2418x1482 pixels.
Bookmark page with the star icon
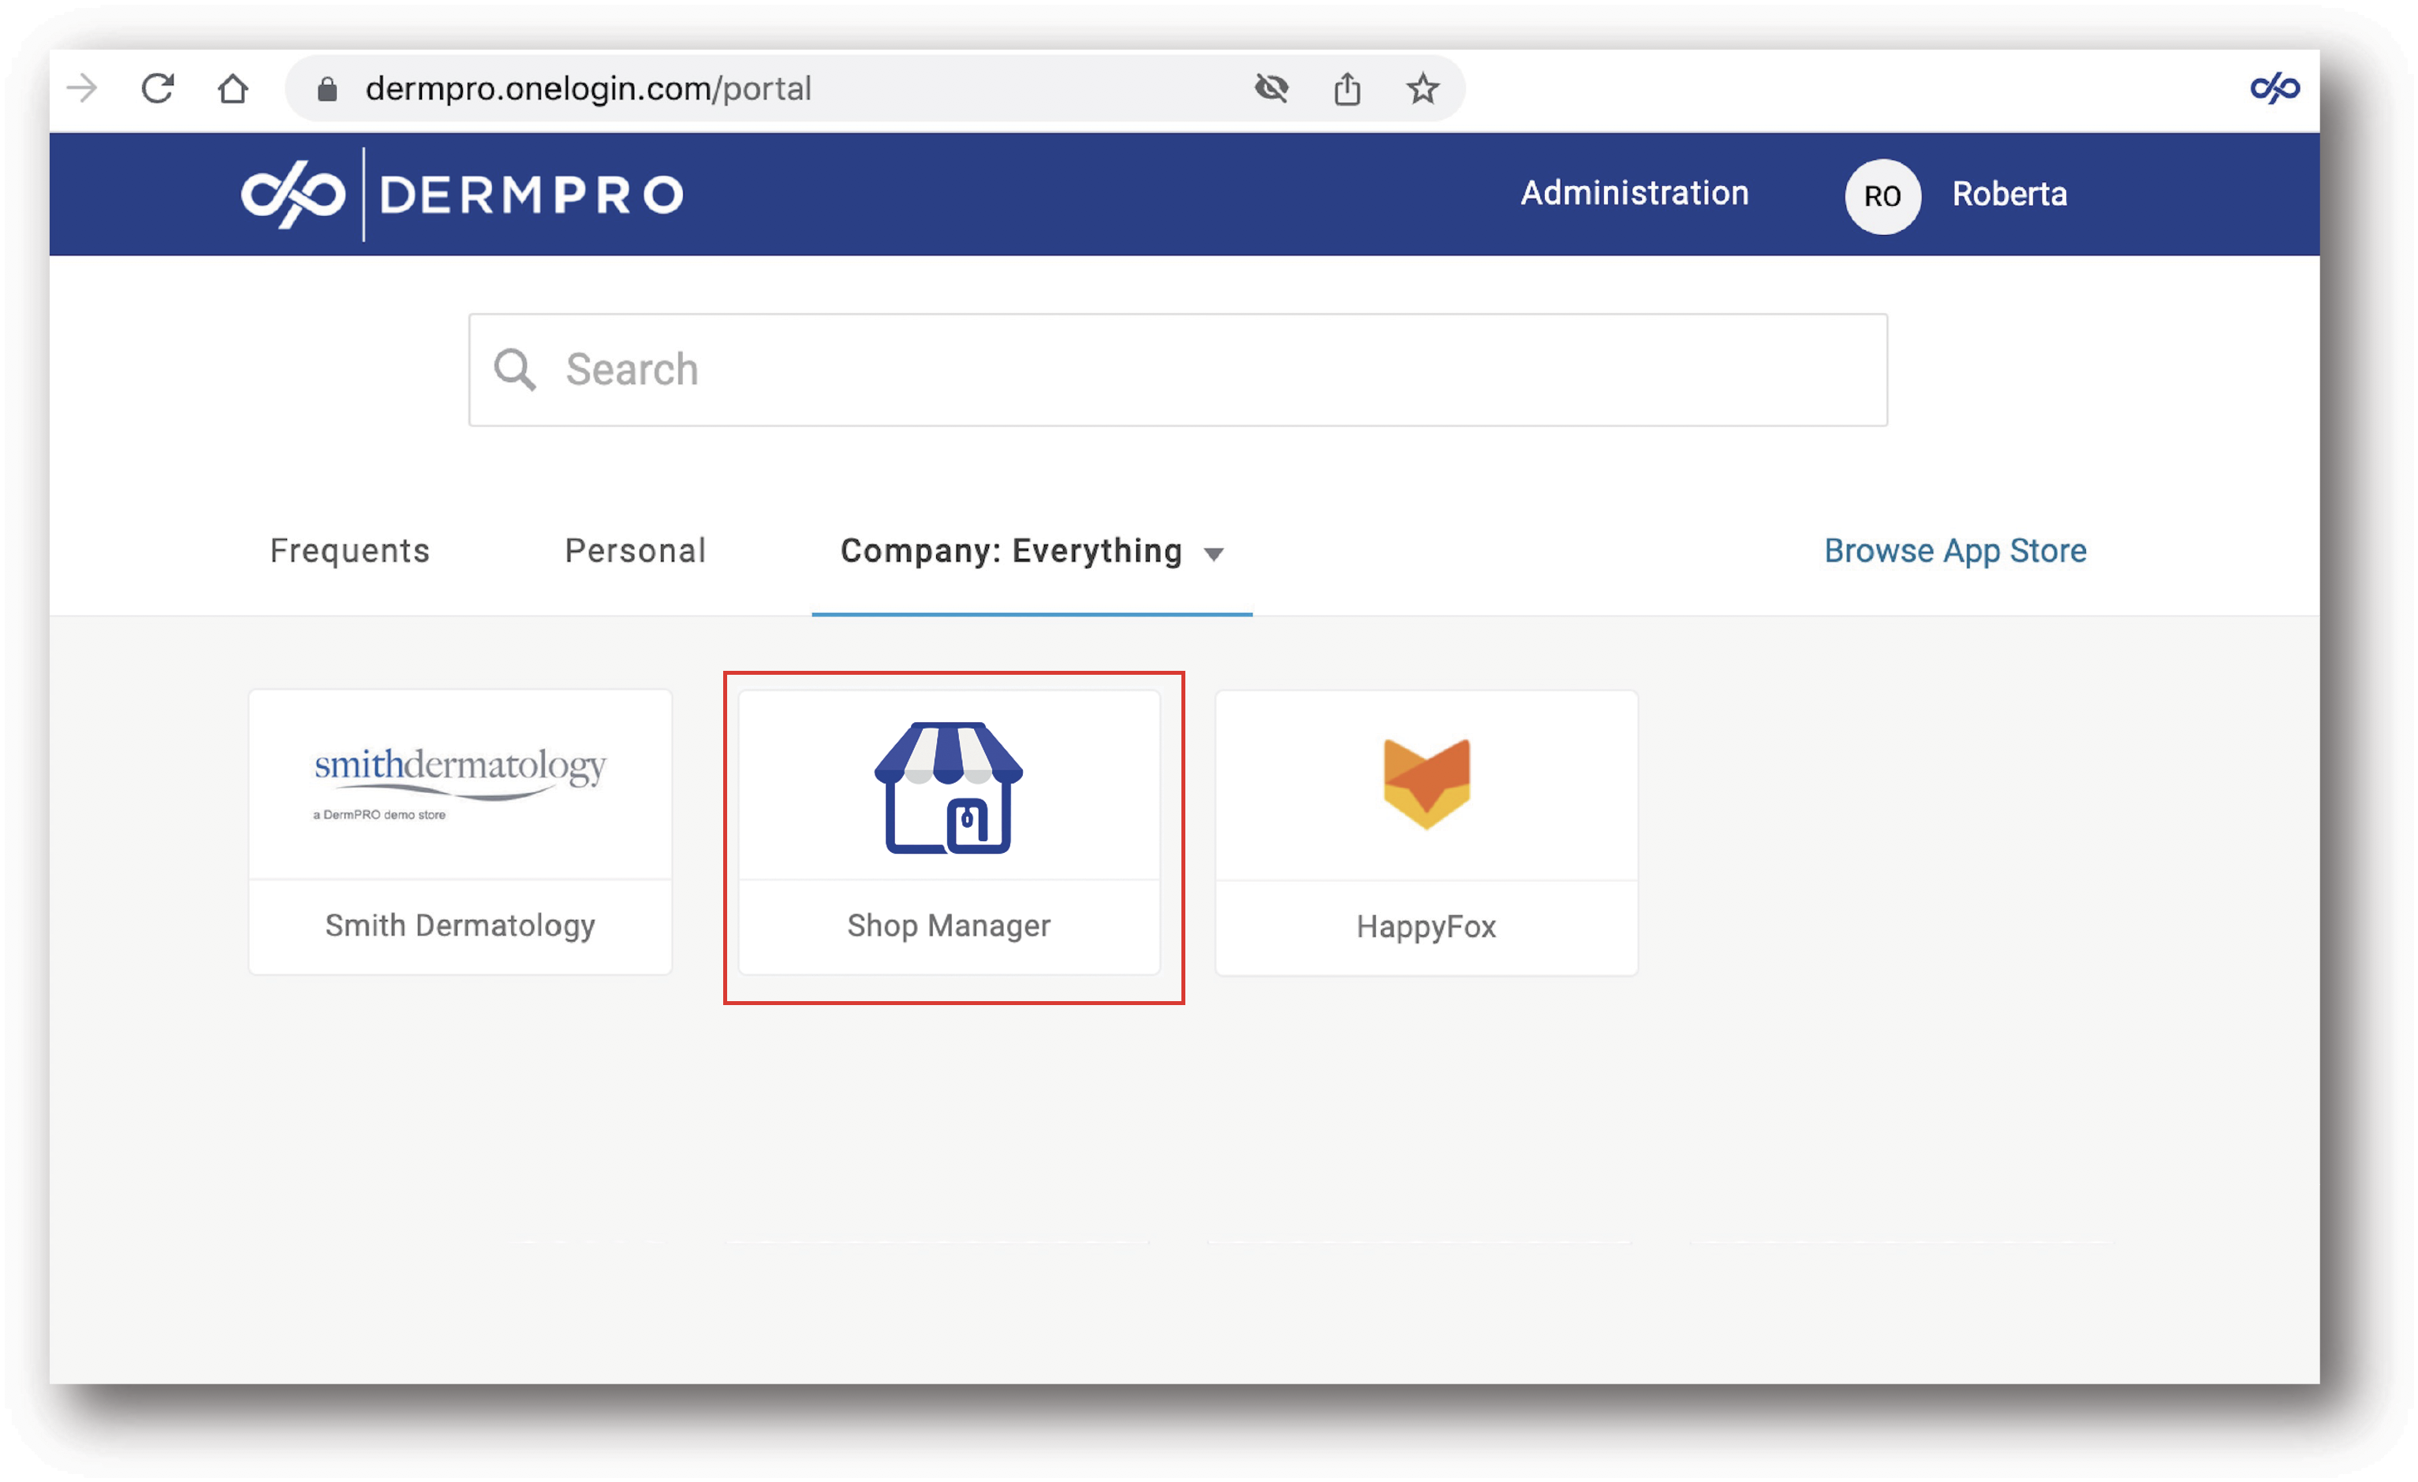pyautogui.click(x=1422, y=88)
